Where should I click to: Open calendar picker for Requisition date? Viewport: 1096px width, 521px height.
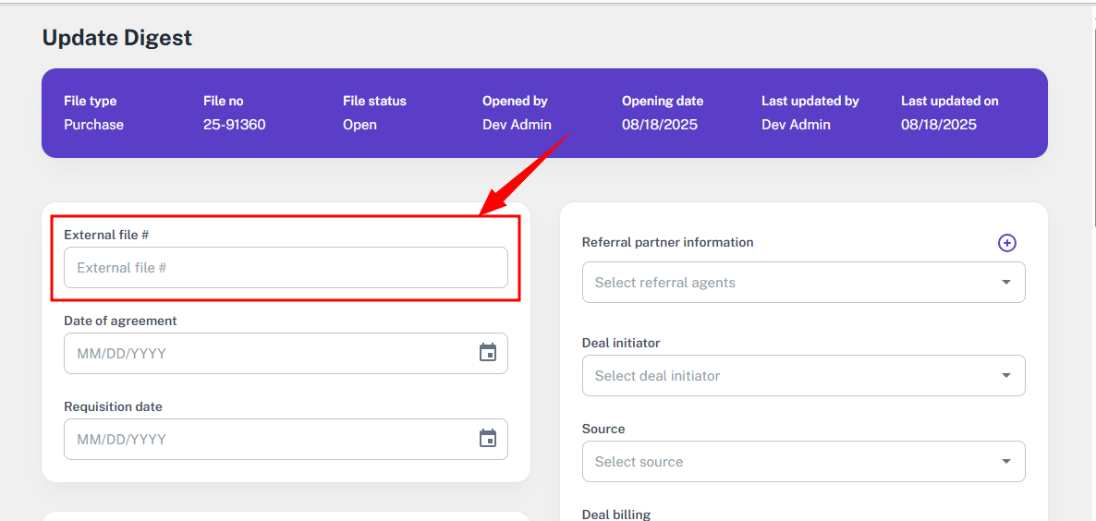[488, 439]
